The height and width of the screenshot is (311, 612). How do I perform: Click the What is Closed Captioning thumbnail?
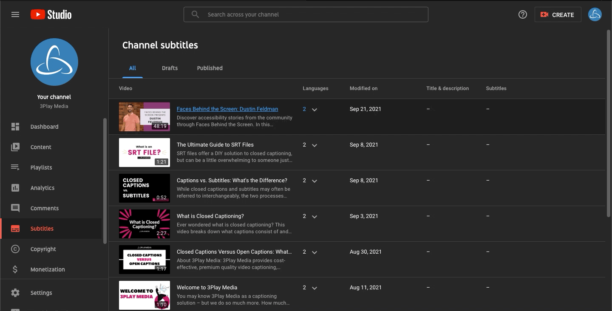tap(144, 224)
